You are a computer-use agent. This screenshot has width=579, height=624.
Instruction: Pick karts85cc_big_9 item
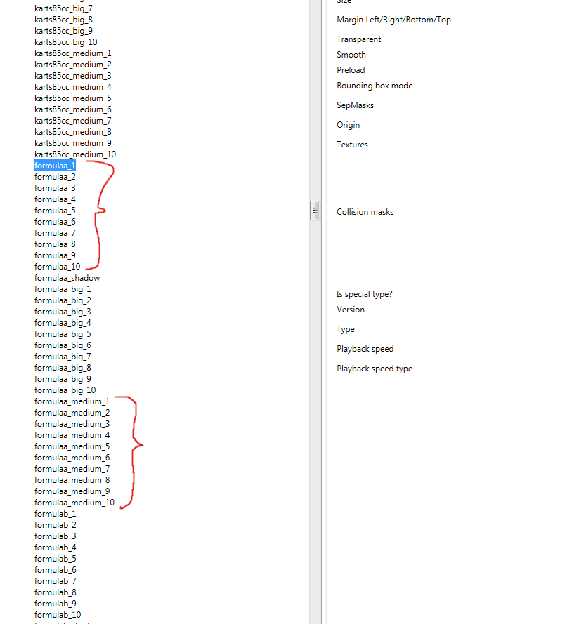63,31
